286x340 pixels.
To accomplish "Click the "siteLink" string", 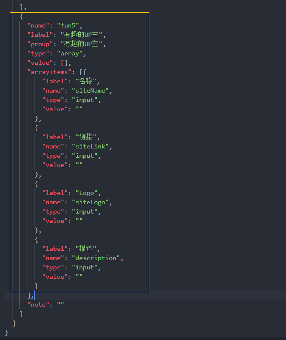I will click(x=90, y=147).
